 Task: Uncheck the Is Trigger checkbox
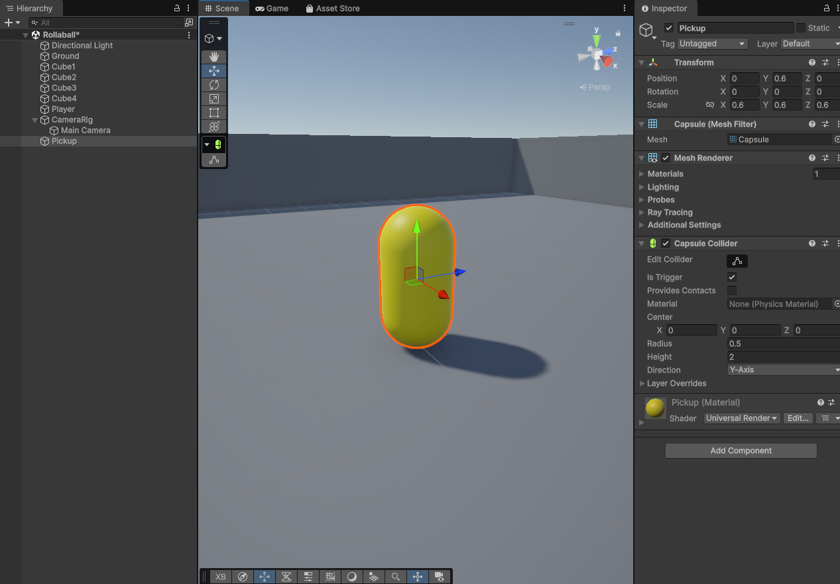(x=732, y=277)
